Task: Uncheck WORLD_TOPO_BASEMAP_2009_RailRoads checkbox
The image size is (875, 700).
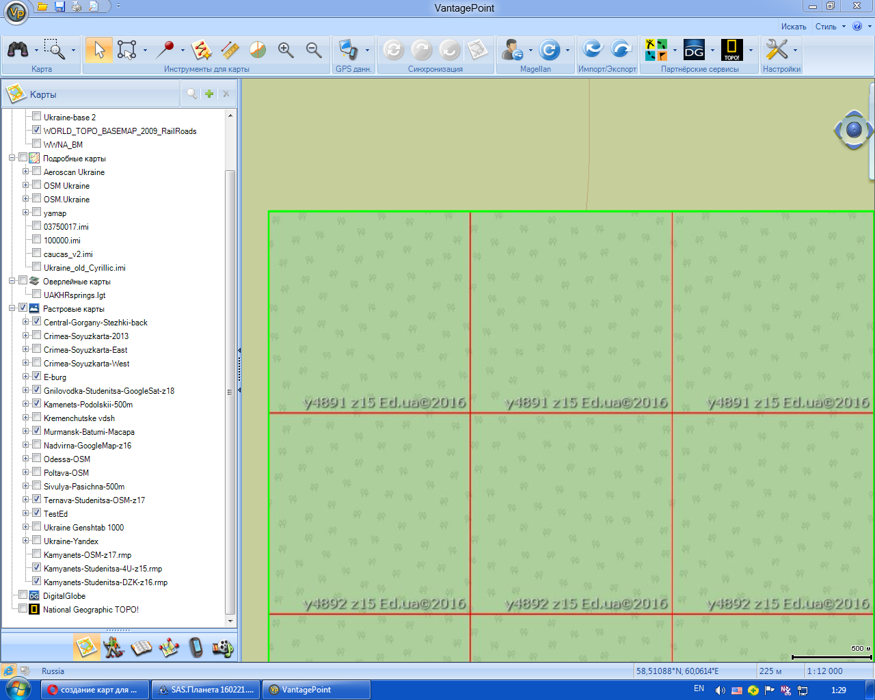Action: [x=37, y=131]
